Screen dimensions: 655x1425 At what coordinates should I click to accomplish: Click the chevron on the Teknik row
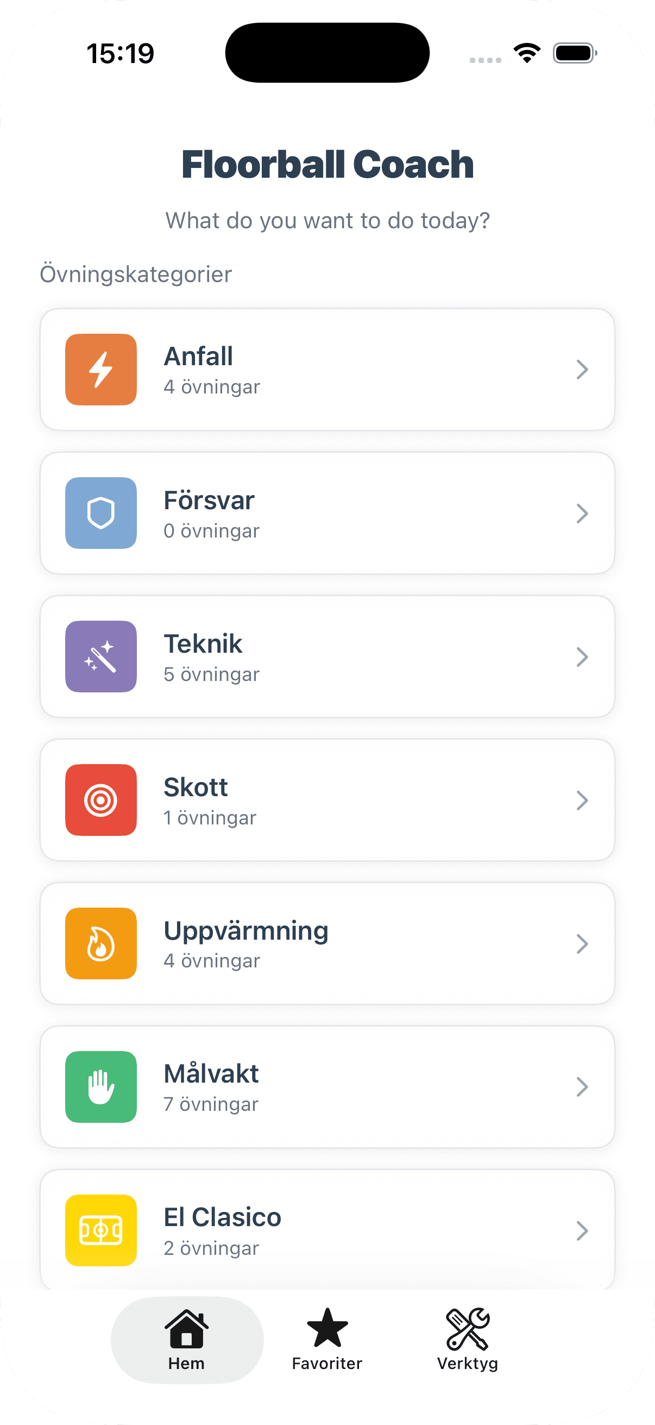[582, 657]
